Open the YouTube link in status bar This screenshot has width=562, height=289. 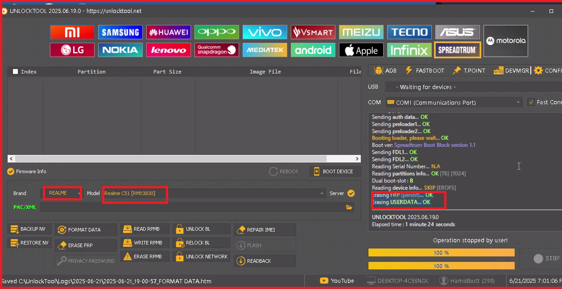pos(337,281)
